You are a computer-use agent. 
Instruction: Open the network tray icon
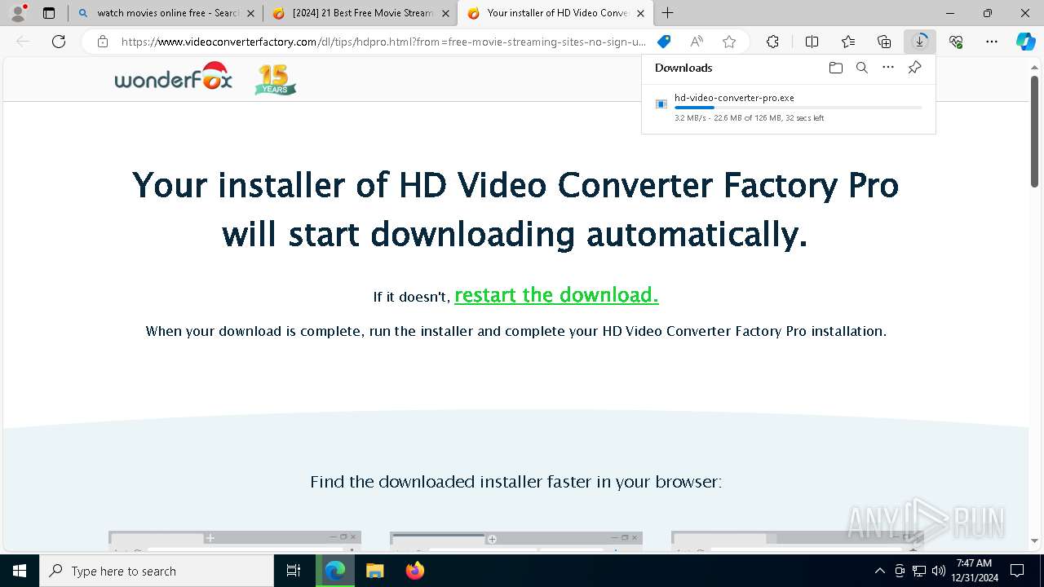[918, 571]
